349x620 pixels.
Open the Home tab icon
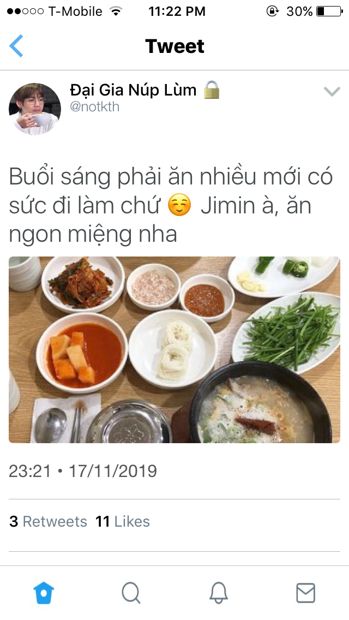(44, 593)
